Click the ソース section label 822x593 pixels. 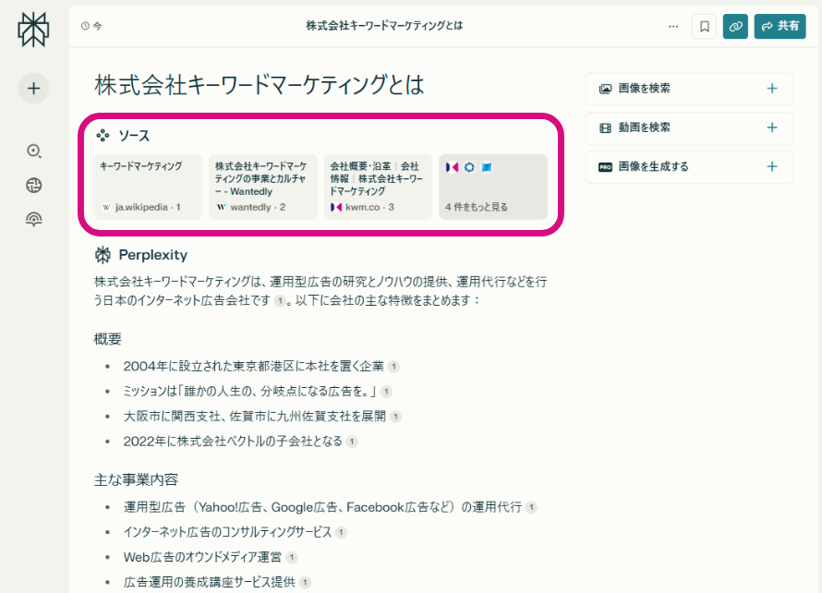pyautogui.click(x=134, y=136)
